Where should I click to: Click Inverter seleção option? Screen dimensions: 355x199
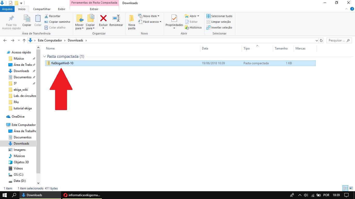point(219,27)
